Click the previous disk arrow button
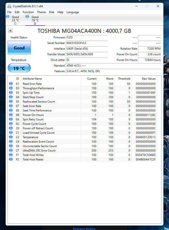This screenshot has width=169, height=230. [x=10, y=31]
